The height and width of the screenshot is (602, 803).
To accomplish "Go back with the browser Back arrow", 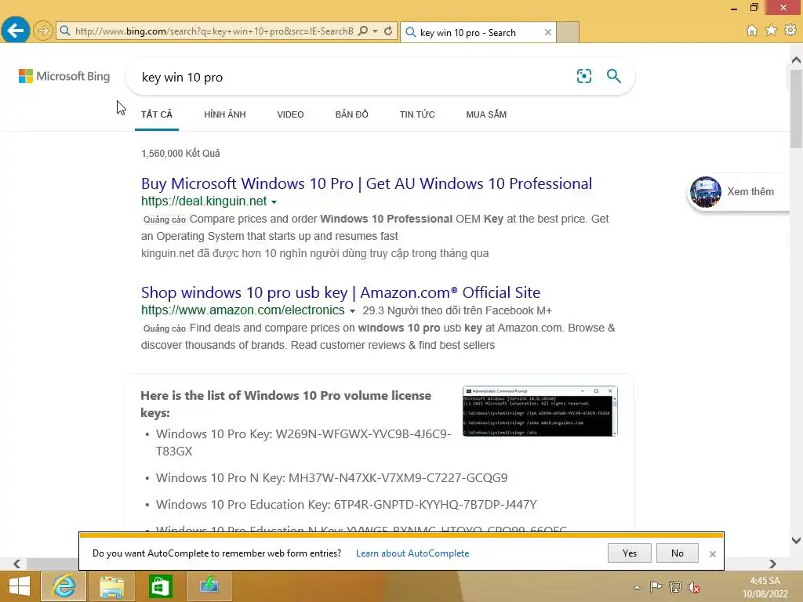I will point(16,31).
